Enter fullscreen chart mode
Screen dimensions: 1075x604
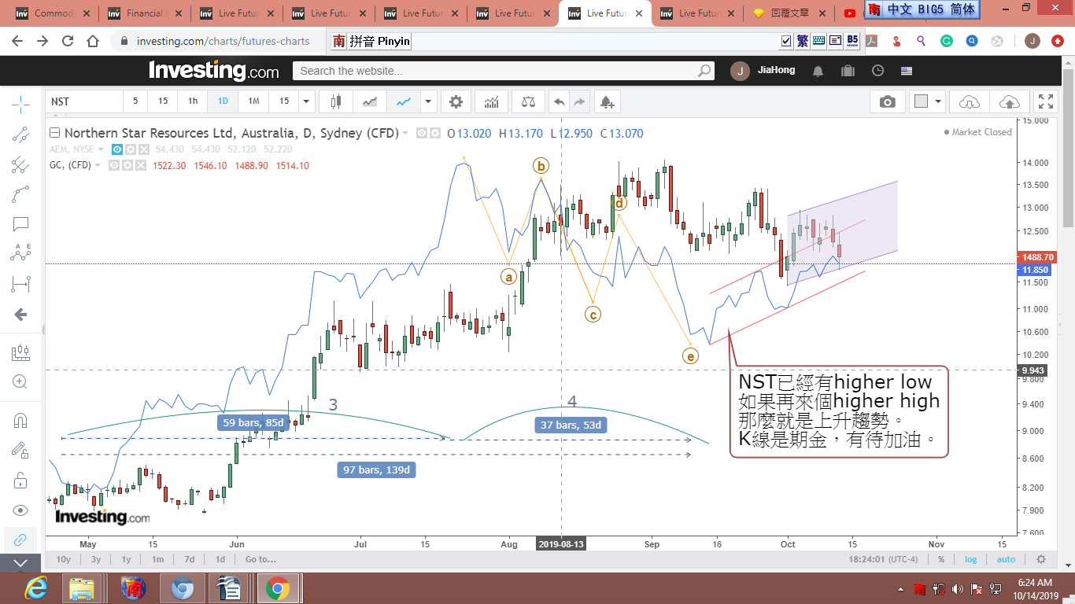tap(1045, 101)
